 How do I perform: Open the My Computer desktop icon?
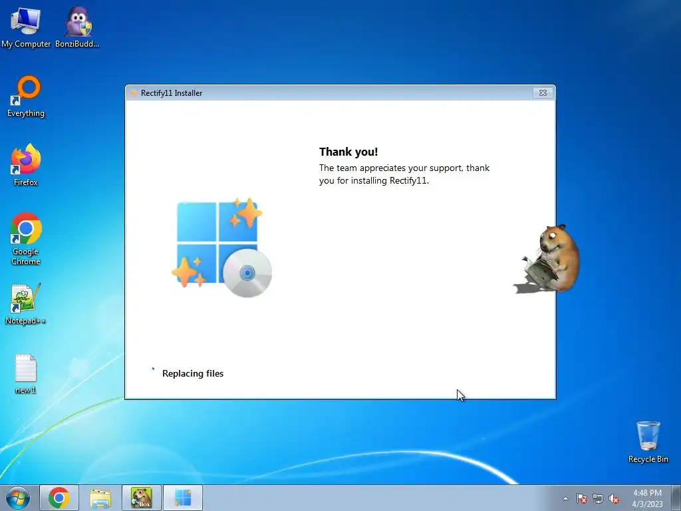coord(26,27)
